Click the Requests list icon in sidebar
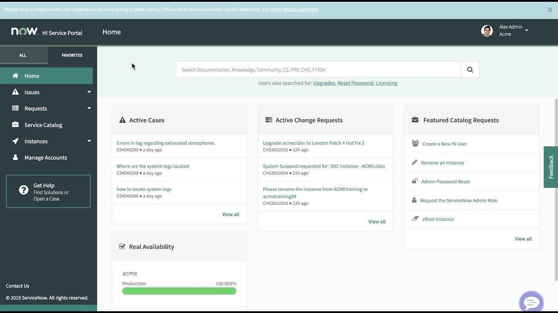The width and height of the screenshot is (558, 313). [x=15, y=108]
